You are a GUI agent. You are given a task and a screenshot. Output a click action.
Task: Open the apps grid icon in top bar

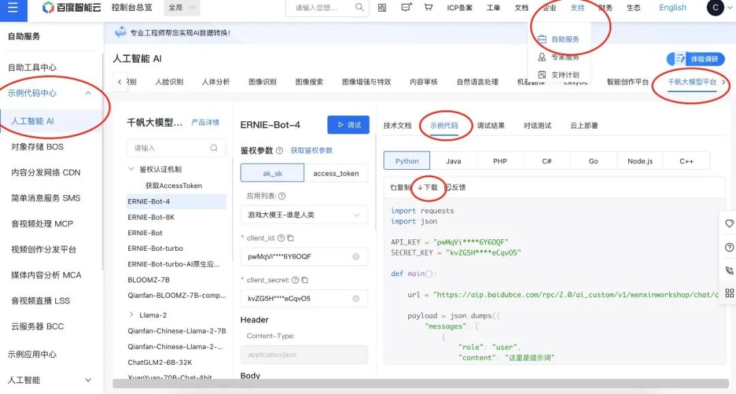[x=382, y=7]
